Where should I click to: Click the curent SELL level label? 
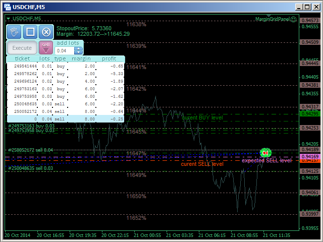click(x=202, y=164)
